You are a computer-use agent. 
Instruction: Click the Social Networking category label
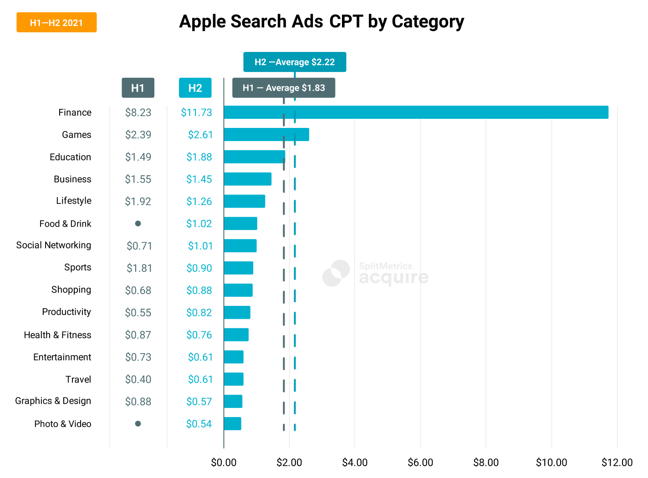[x=54, y=245]
